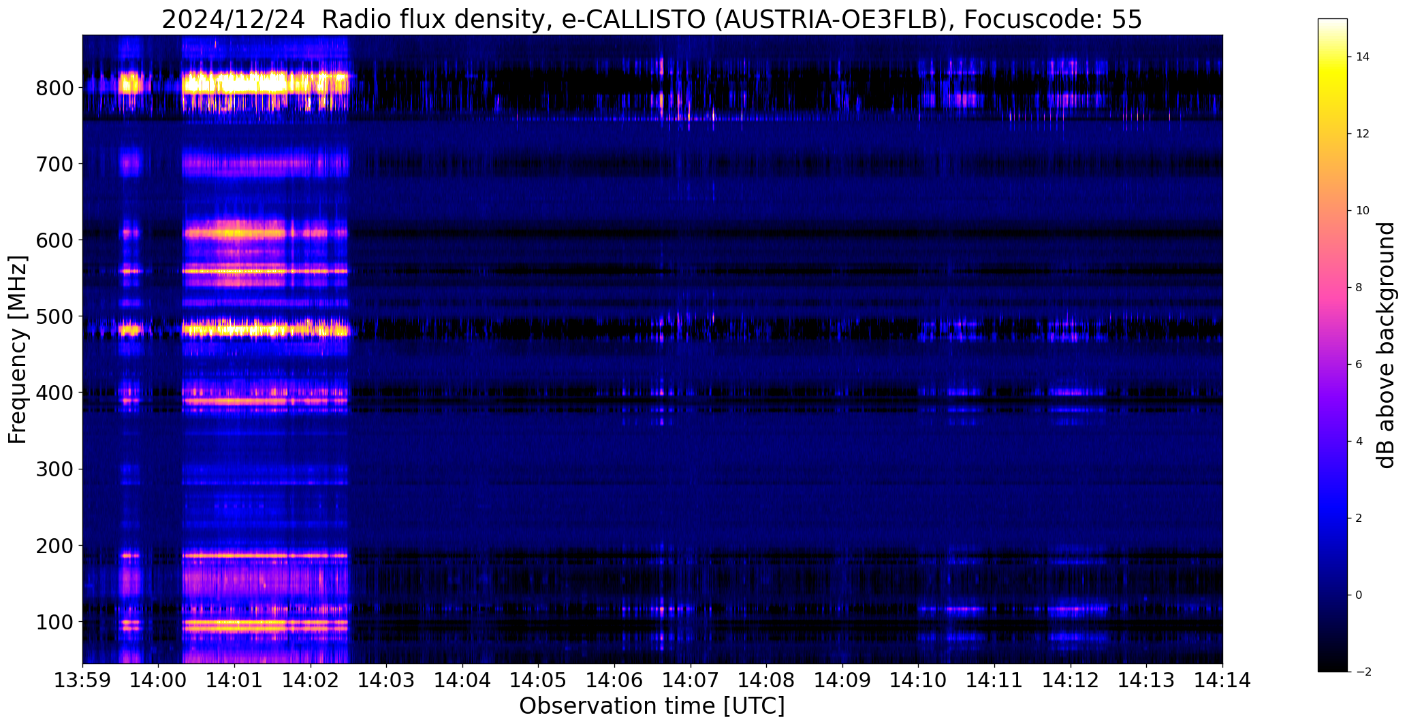Click the 14:10 time tick label
Screen dimensions: 1407x726
(x=919, y=680)
